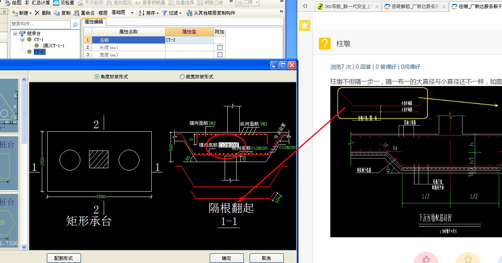Click 查看钢筋量 toolbar item
Screen dimensions: 502x263
(150, 3)
